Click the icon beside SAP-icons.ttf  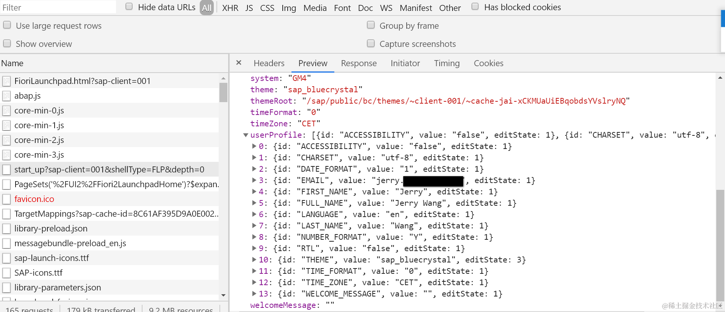tap(6, 273)
